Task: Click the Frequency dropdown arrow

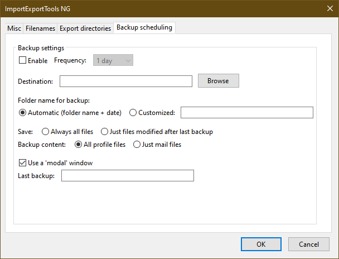Action: pyautogui.click(x=128, y=61)
